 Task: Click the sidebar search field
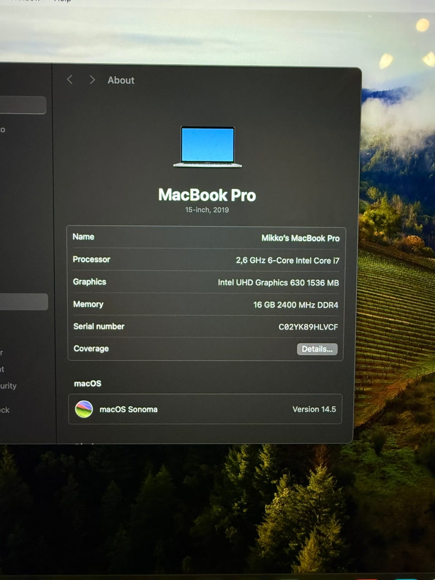pos(23,105)
